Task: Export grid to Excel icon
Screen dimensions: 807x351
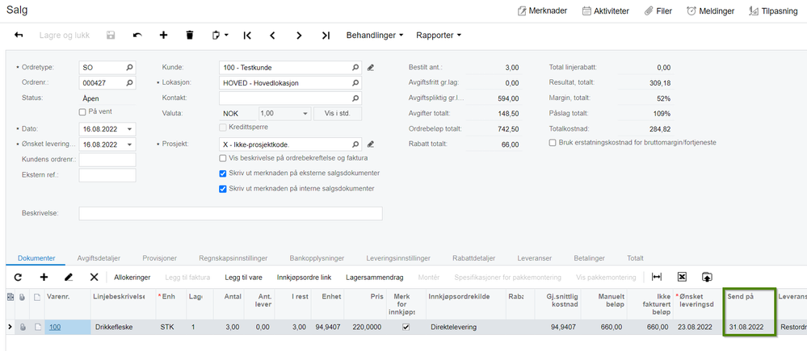Action: (x=682, y=277)
